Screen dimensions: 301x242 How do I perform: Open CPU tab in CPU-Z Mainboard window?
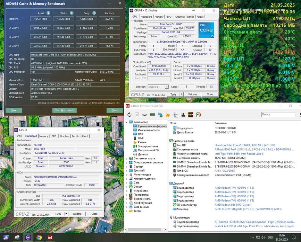[19, 136]
